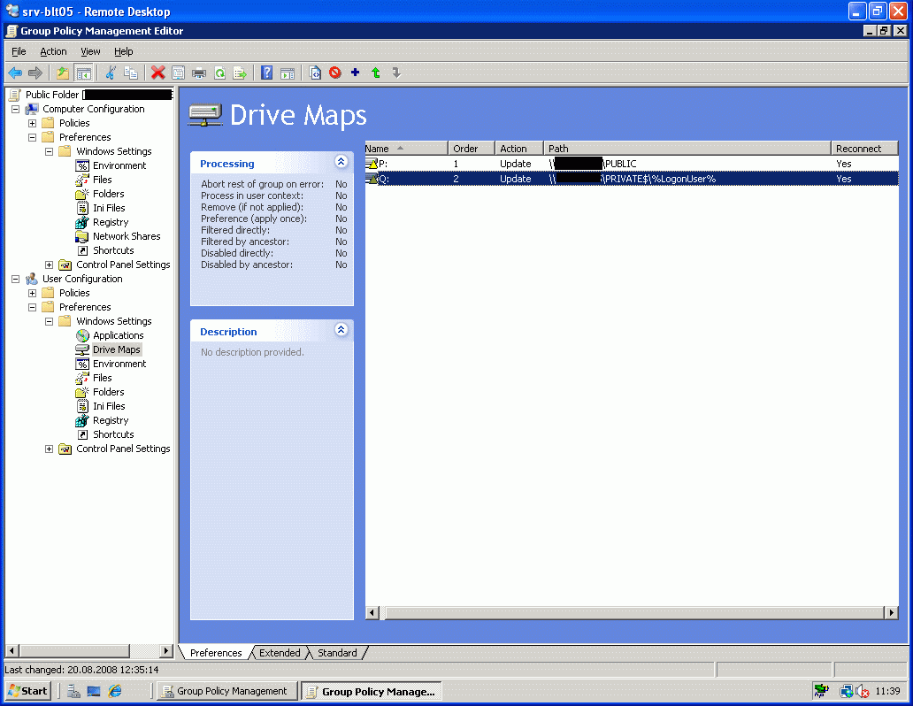Select the Preferences tab at the bottom
913x706 pixels.
point(216,653)
